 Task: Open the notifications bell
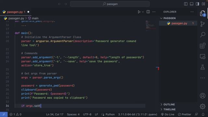pyautogui.click(x=203, y=114)
